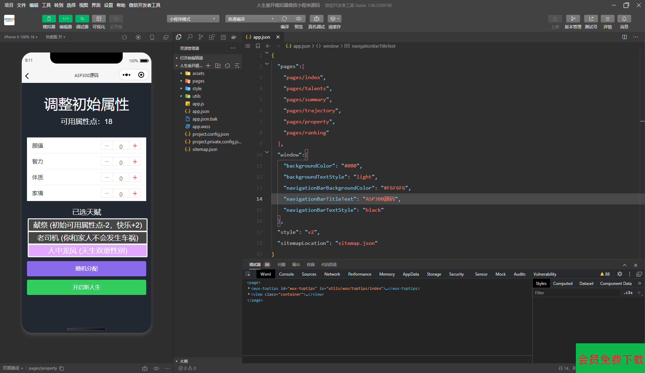The width and height of the screenshot is (645, 373).
Task: Toggle the simulator panel button
Action: click(x=49, y=19)
